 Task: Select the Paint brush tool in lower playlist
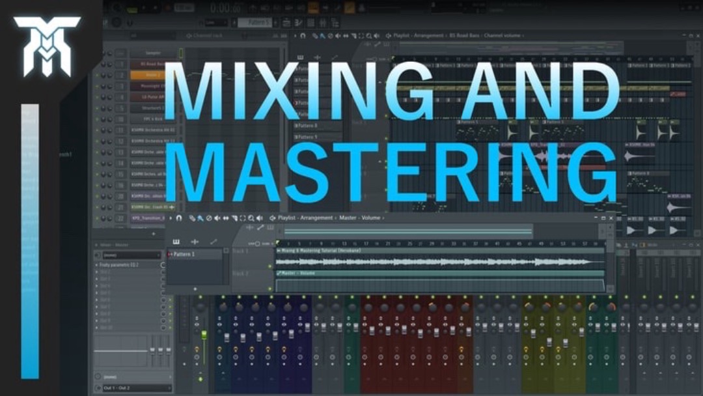pos(200,218)
